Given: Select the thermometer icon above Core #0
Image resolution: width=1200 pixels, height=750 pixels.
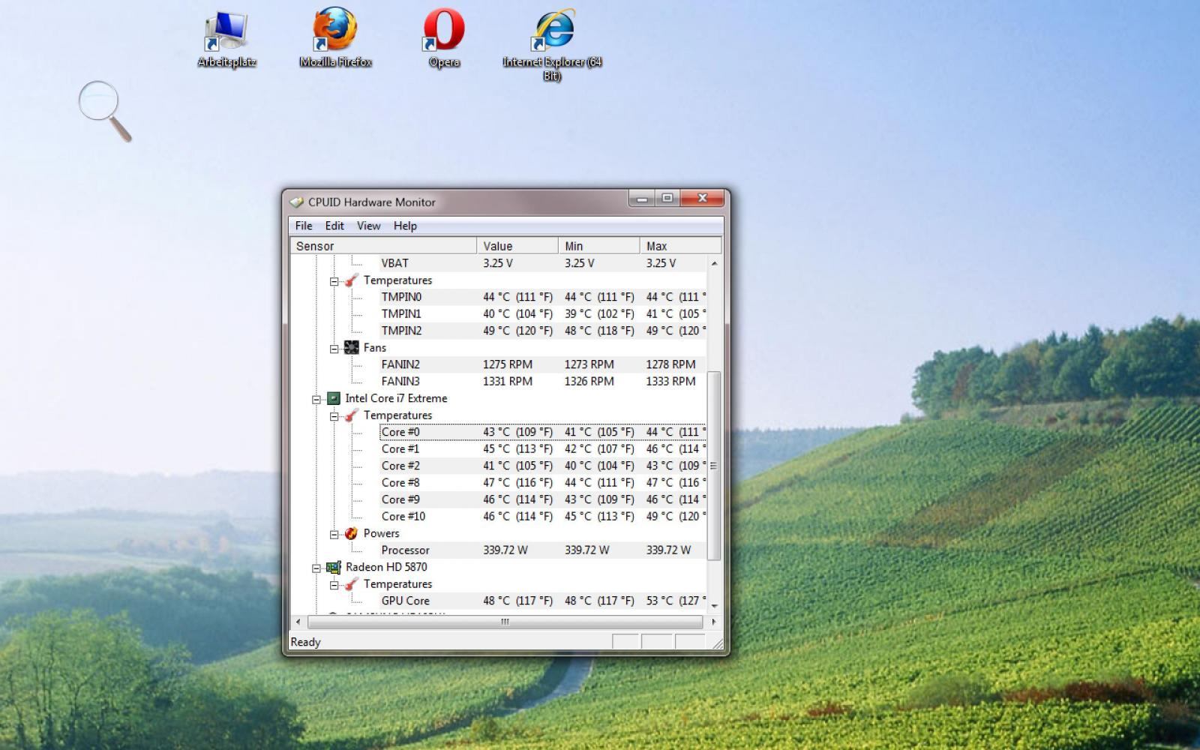Looking at the screenshot, I should pos(351,415).
